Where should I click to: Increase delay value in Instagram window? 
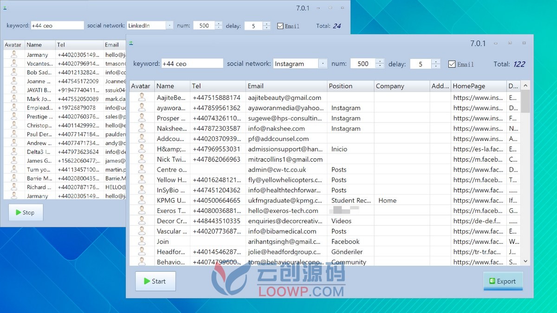(436, 61)
